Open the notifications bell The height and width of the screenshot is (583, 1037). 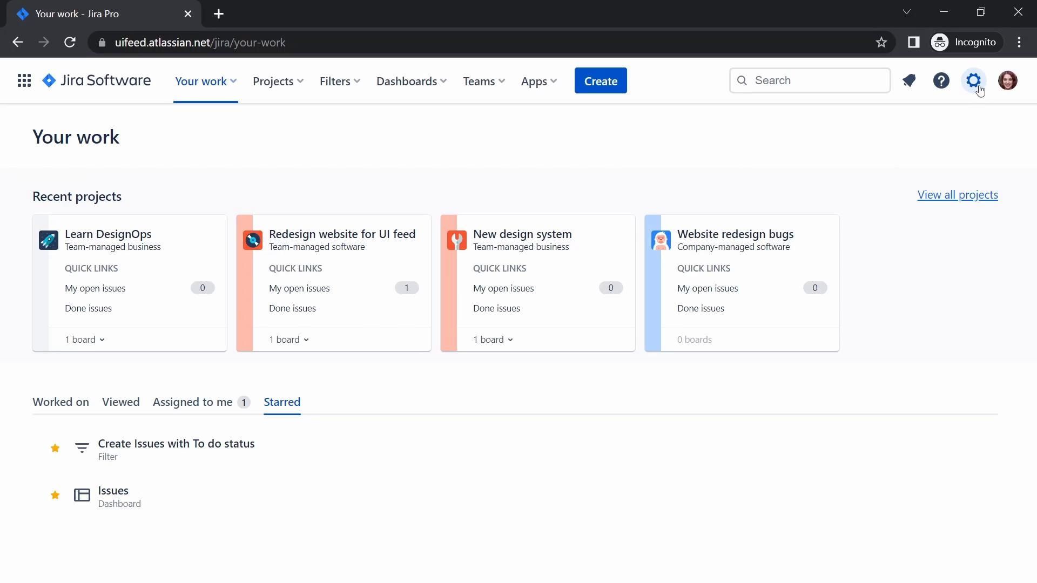(909, 81)
